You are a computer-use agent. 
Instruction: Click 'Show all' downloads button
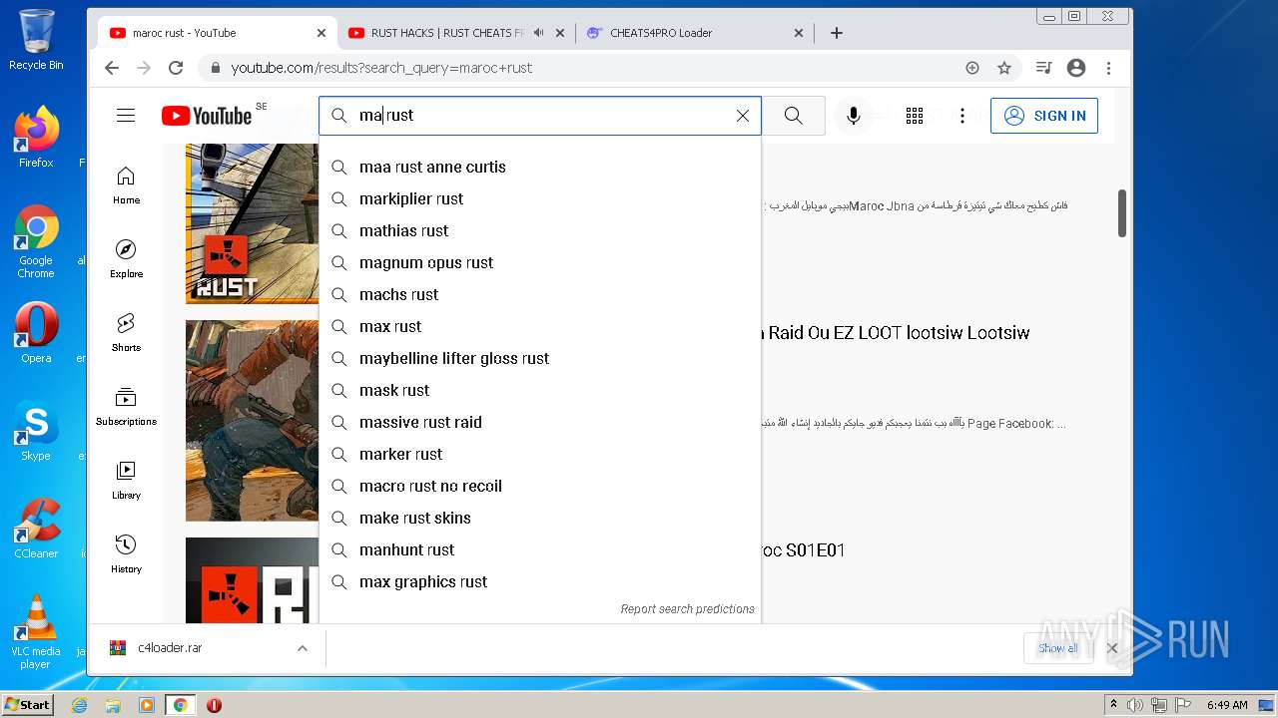(1057, 648)
